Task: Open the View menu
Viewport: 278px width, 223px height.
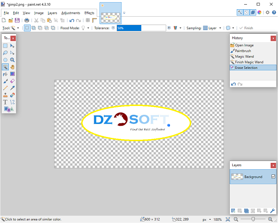Action: tap(26, 13)
